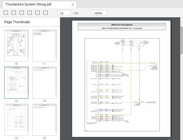183x140 pixels.
Task: Click the zoom level field showing 100%
Action: pyautogui.click(x=99, y=13)
